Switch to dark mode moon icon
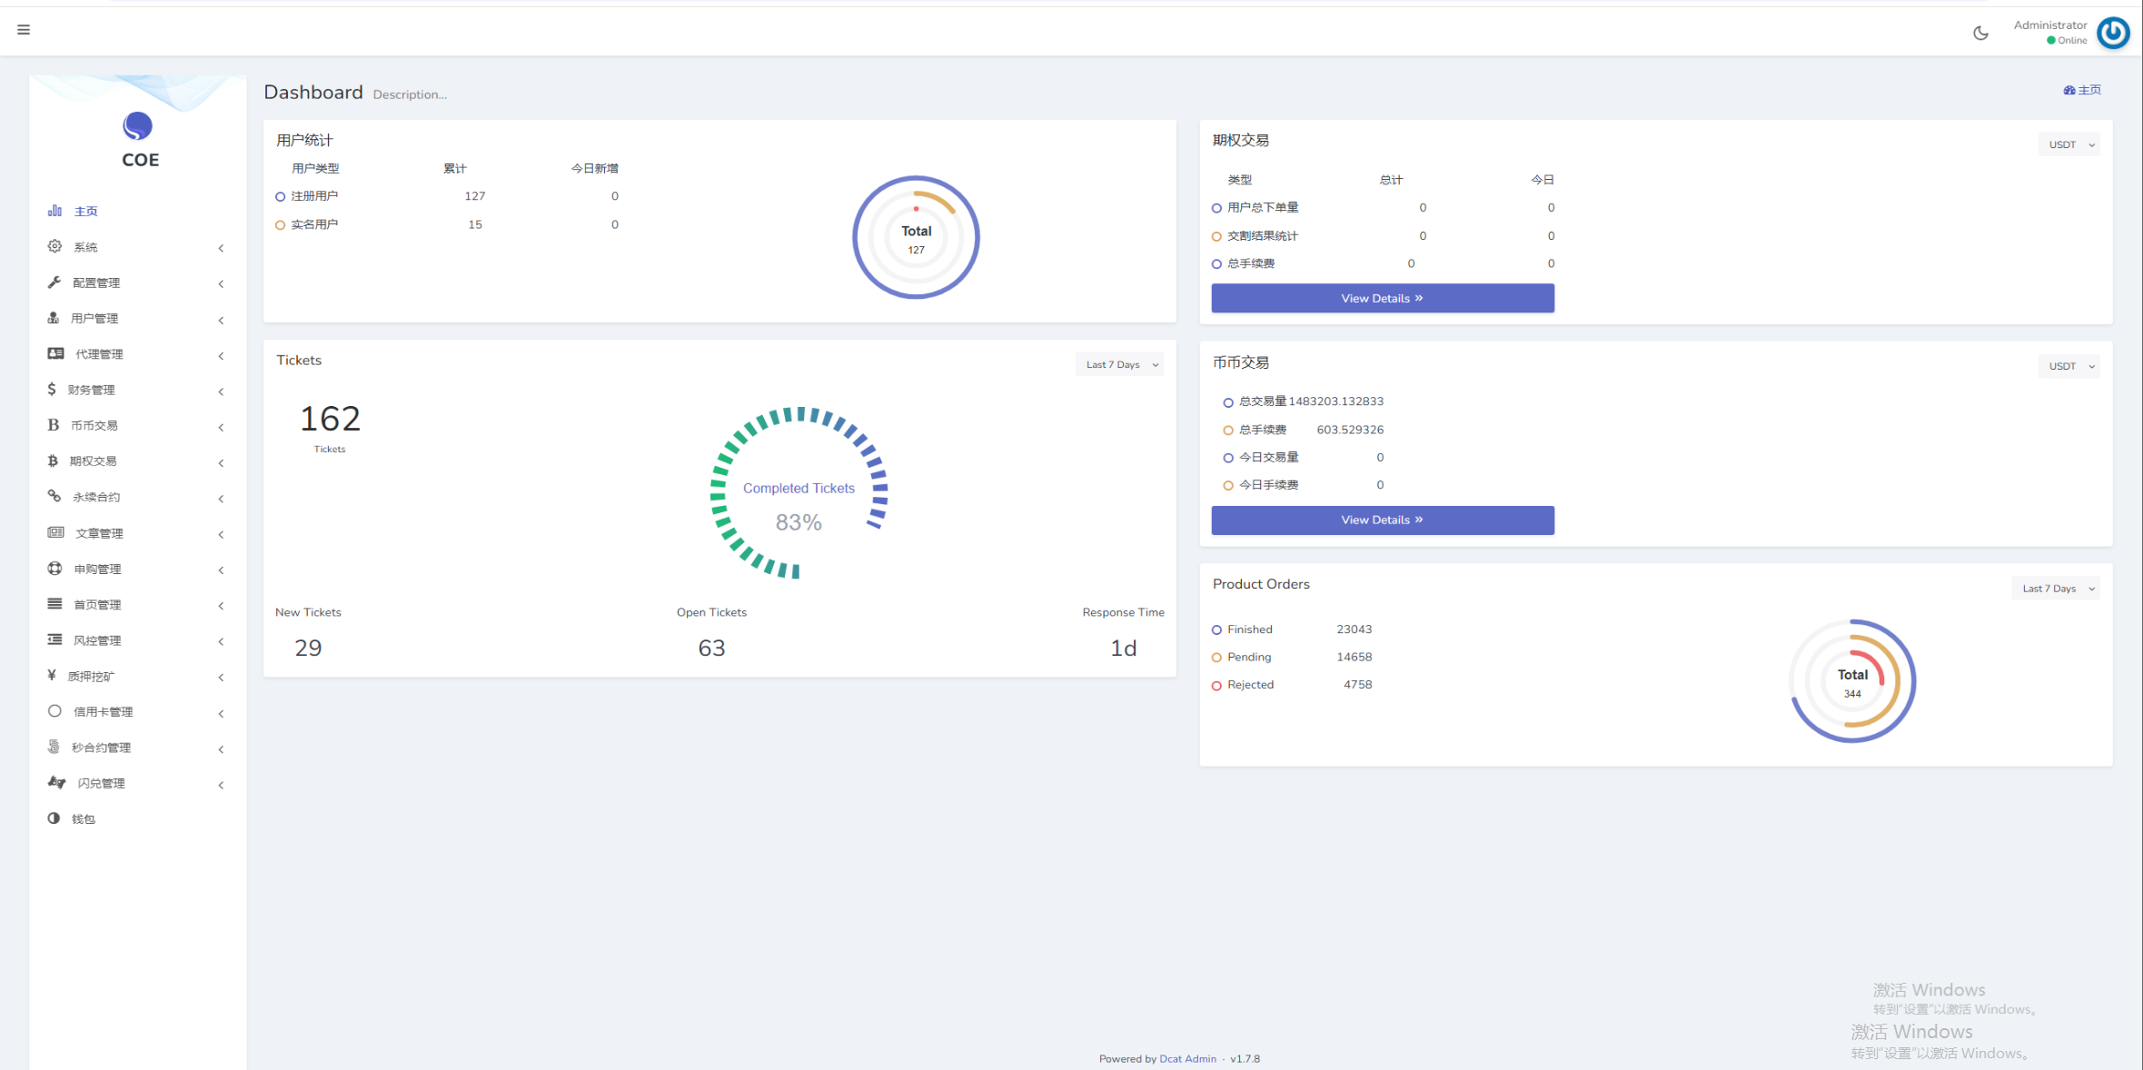 click(x=1980, y=34)
